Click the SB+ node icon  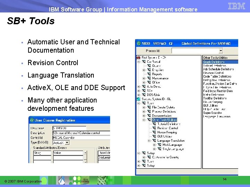pos(144,91)
